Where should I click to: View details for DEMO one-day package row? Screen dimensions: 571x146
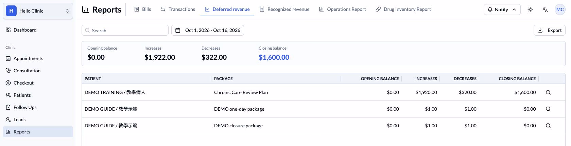(x=548, y=109)
